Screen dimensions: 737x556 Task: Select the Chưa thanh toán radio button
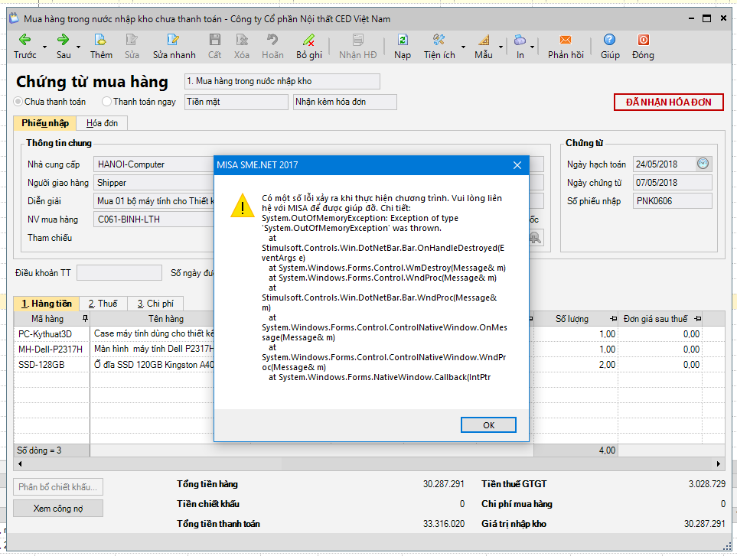click(18, 102)
